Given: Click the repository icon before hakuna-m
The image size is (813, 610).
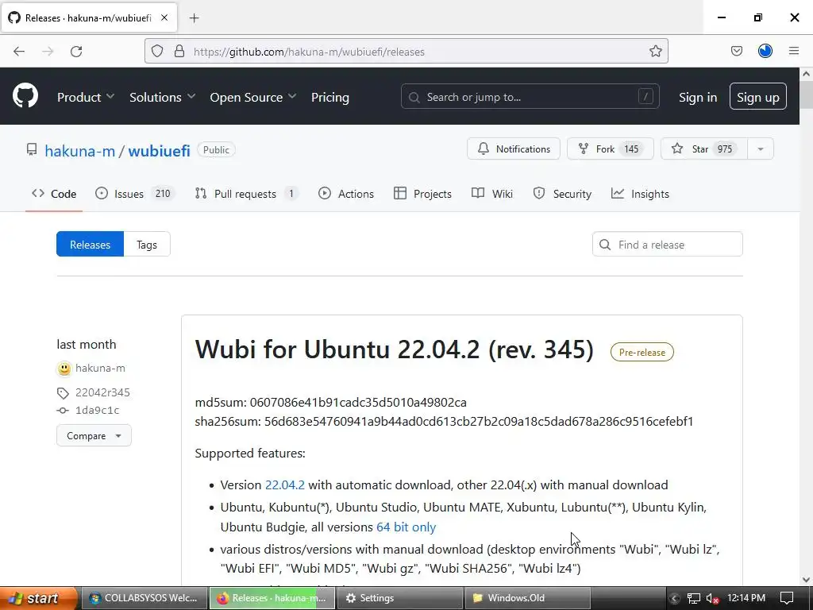Looking at the screenshot, I should pyautogui.click(x=32, y=150).
